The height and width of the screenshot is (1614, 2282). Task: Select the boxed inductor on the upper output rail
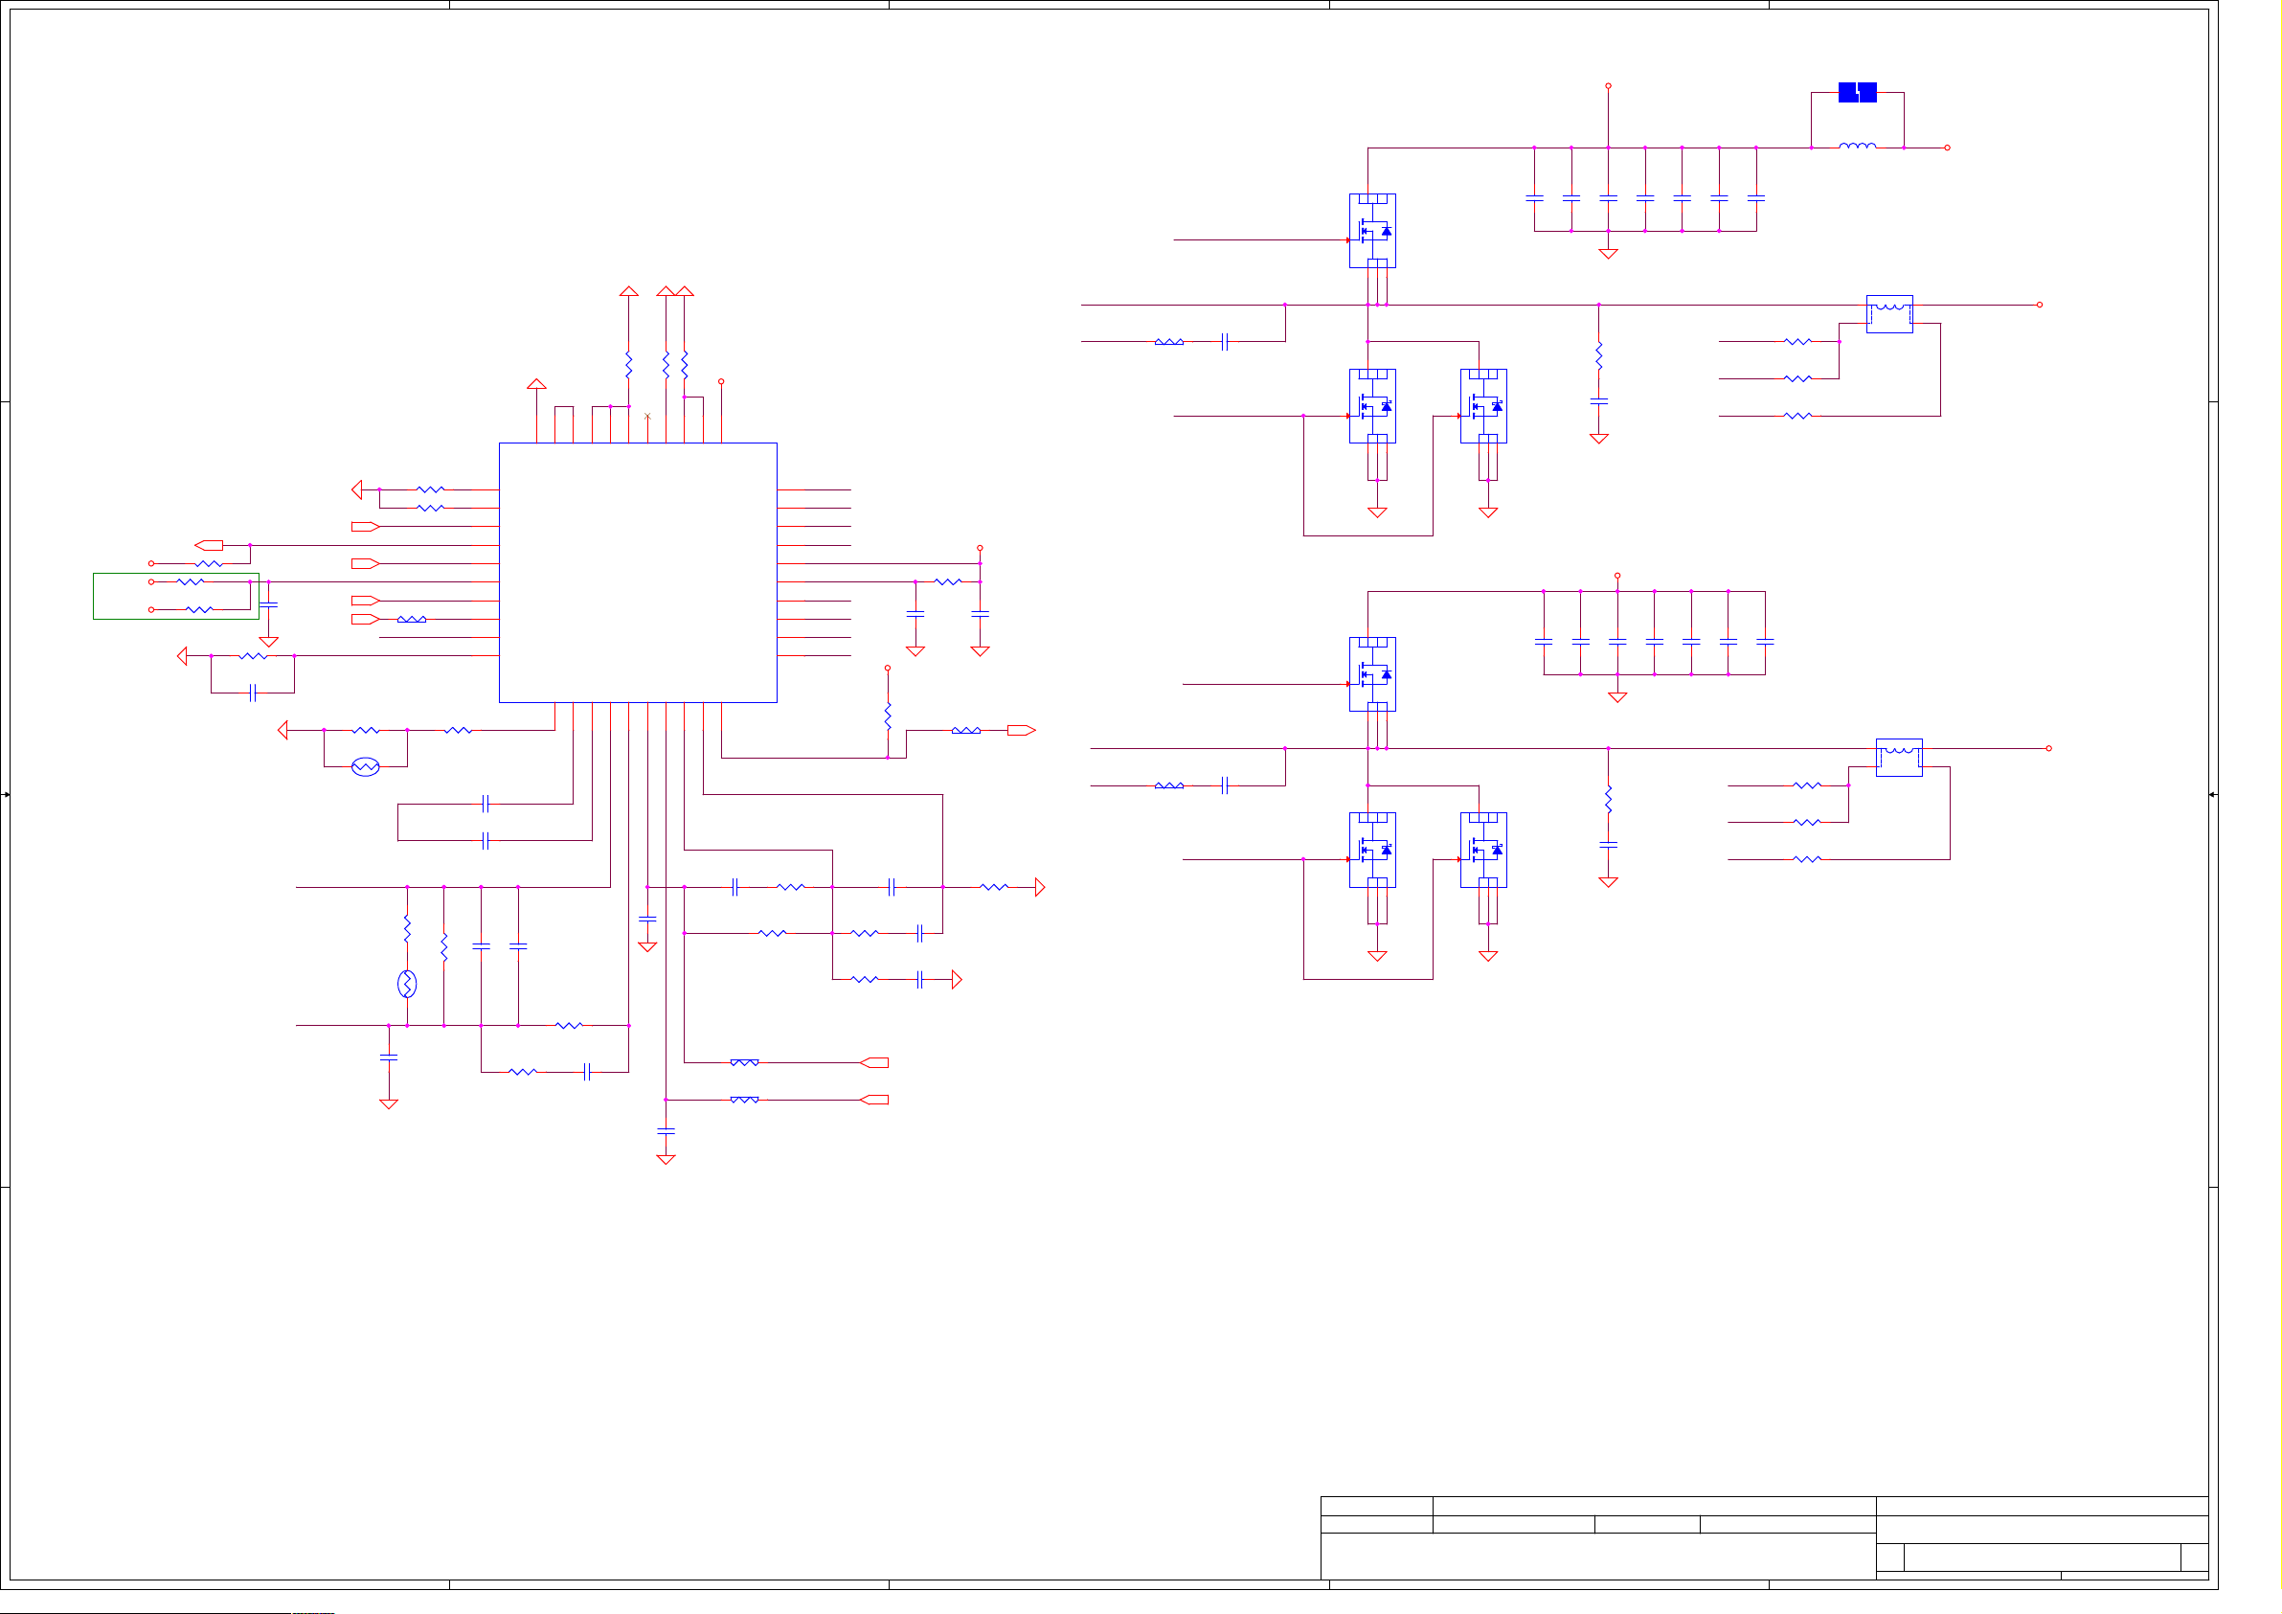point(1889,314)
